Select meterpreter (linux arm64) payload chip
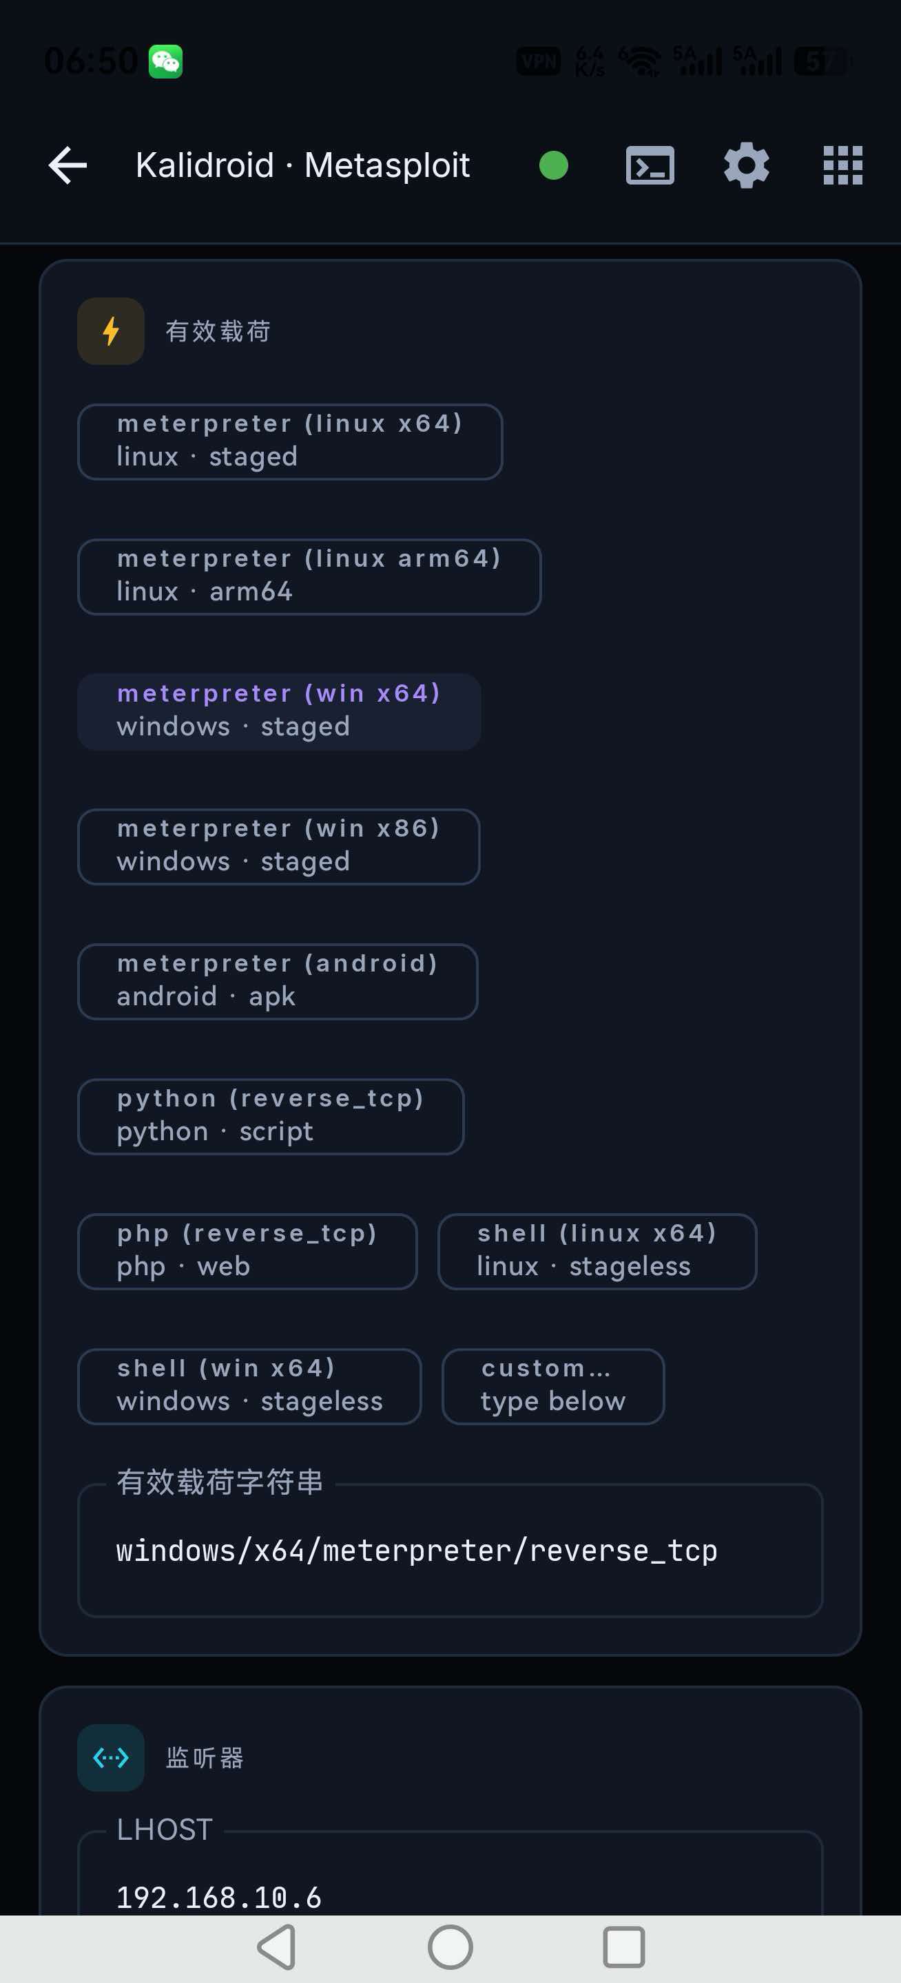The height and width of the screenshot is (1983, 901). click(309, 576)
